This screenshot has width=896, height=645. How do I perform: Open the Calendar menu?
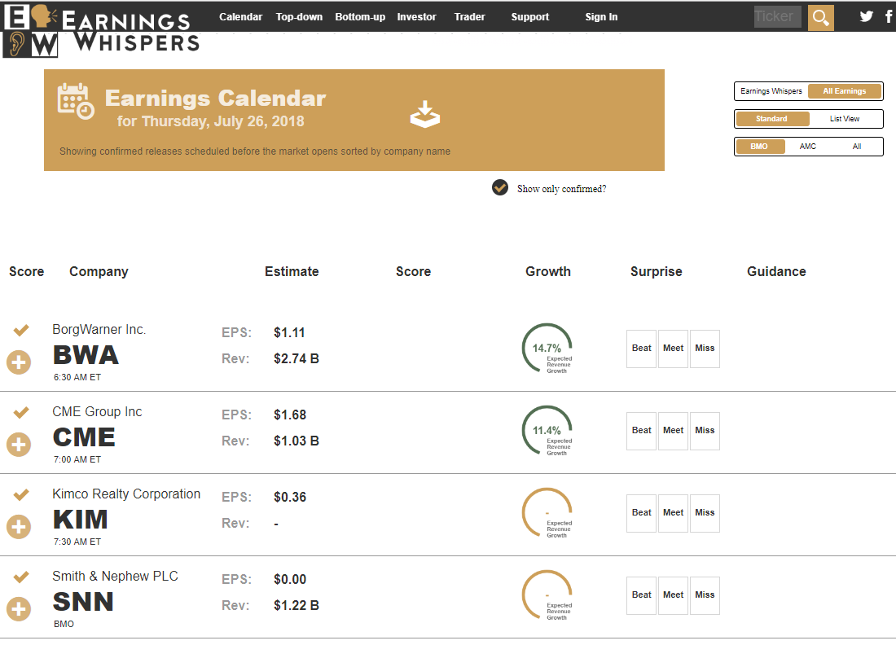click(240, 16)
